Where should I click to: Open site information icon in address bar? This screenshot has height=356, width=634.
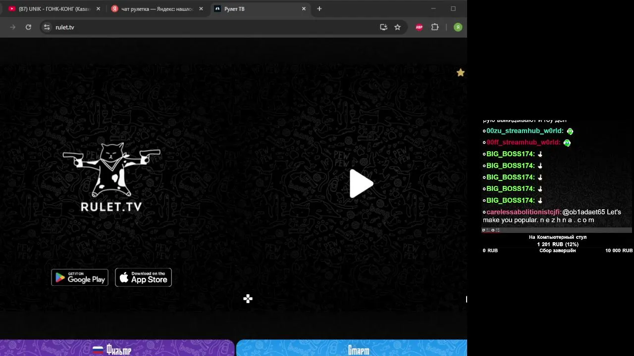[47, 27]
